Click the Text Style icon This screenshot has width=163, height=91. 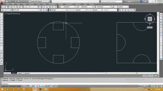point(60,7)
